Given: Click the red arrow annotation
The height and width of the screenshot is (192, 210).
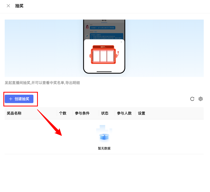Looking at the screenshot, I should click(x=50, y=123).
